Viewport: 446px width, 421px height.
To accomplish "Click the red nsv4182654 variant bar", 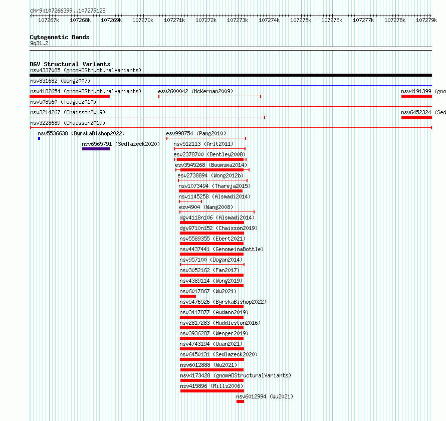I will tap(70, 96).
